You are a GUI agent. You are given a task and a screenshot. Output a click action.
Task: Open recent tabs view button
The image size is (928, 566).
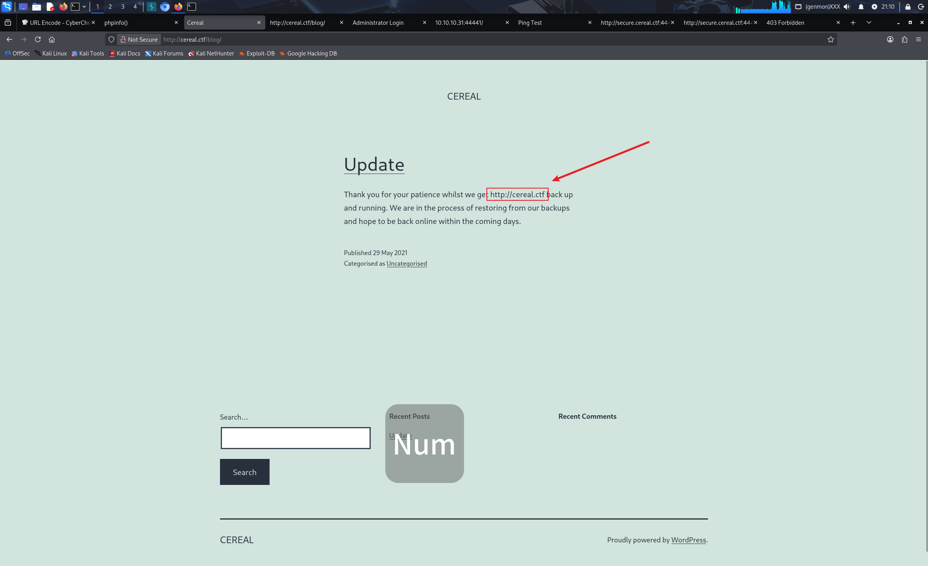point(8,23)
